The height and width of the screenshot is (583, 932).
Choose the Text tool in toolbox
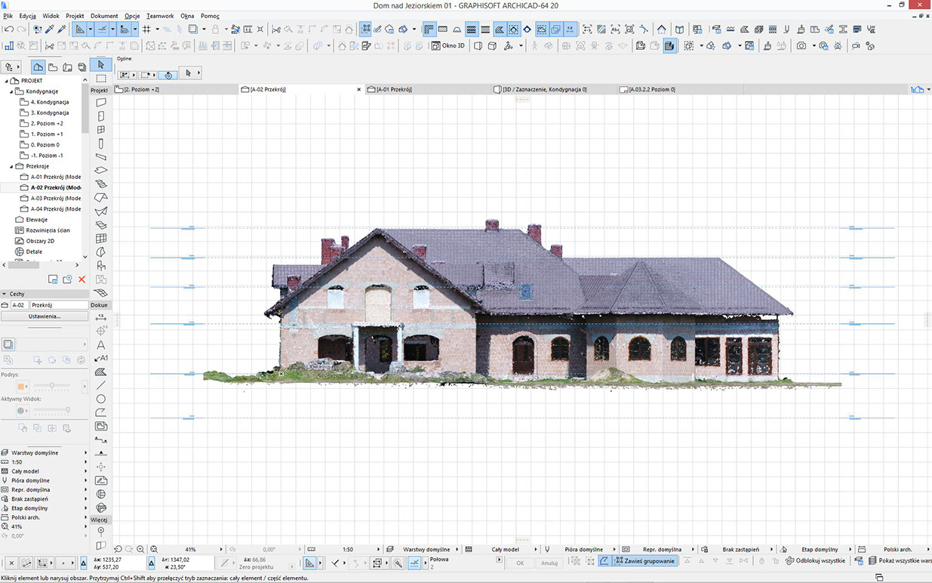coord(101,344)
